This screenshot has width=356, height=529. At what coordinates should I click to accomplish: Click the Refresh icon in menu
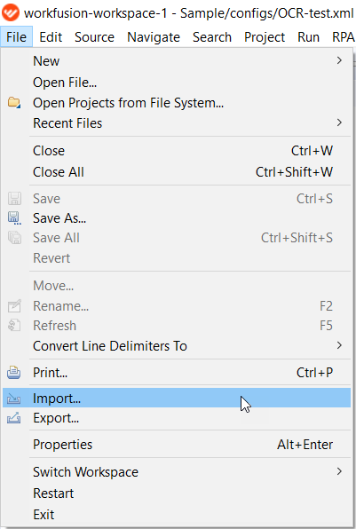coord(14,326)
